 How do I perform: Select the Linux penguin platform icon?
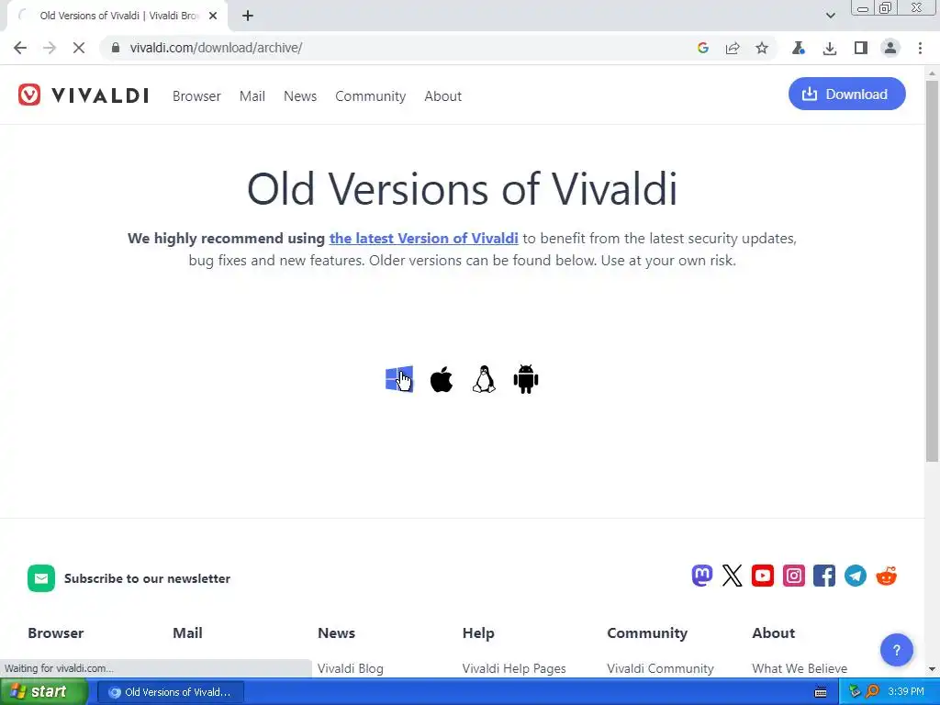(x=484, y=379)
